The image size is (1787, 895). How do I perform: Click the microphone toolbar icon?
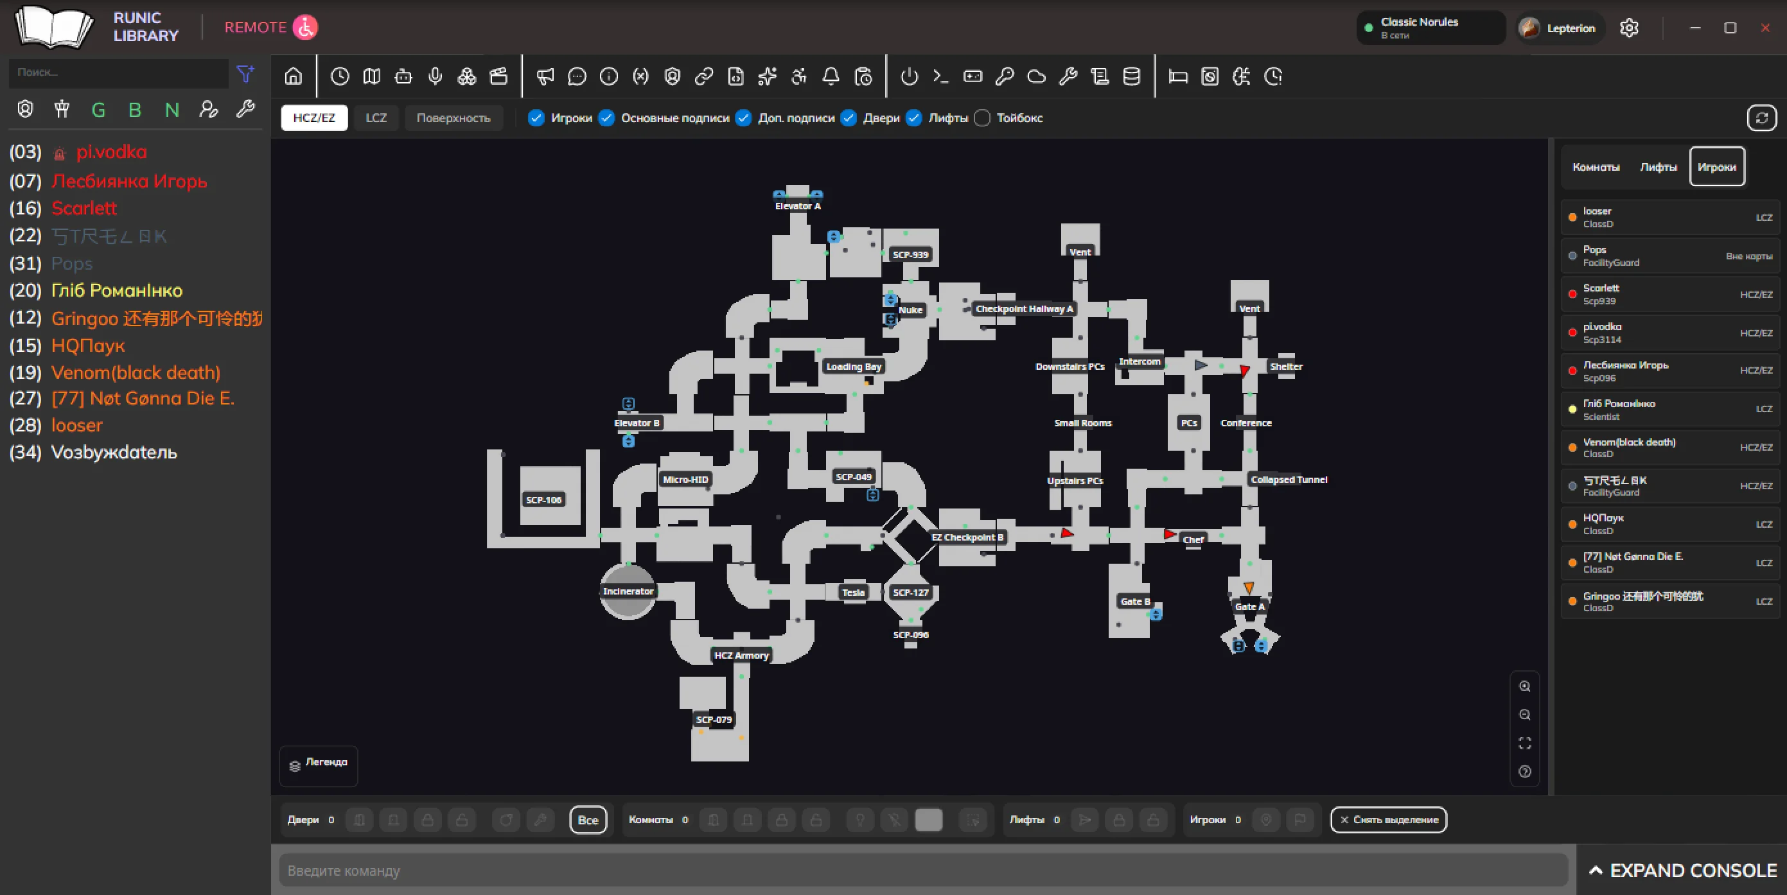(x=435, y=76)
